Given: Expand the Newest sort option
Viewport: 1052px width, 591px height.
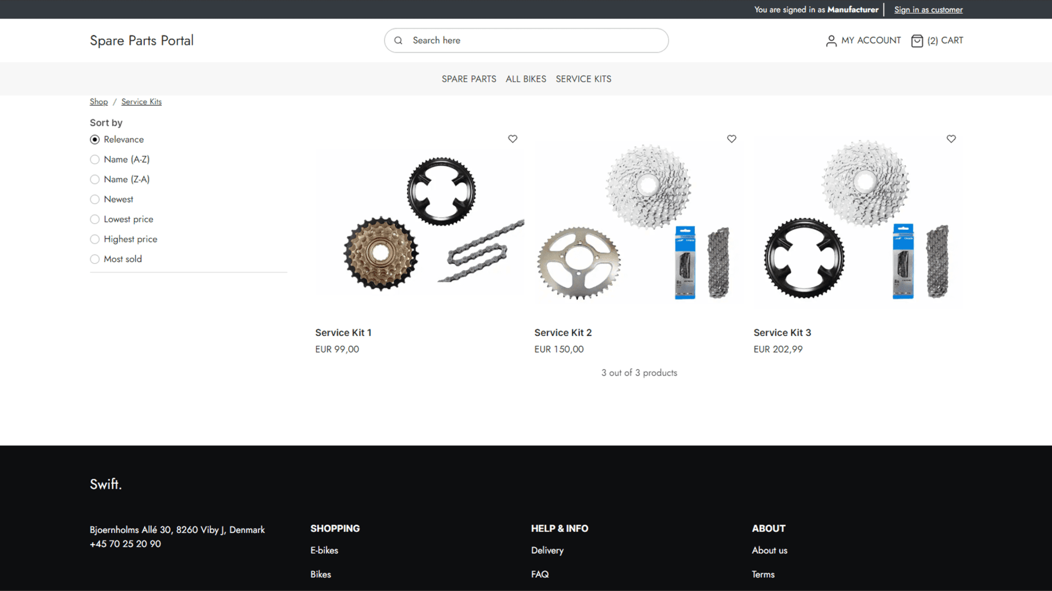Looking at the screenshot, I should click(94, 199).
